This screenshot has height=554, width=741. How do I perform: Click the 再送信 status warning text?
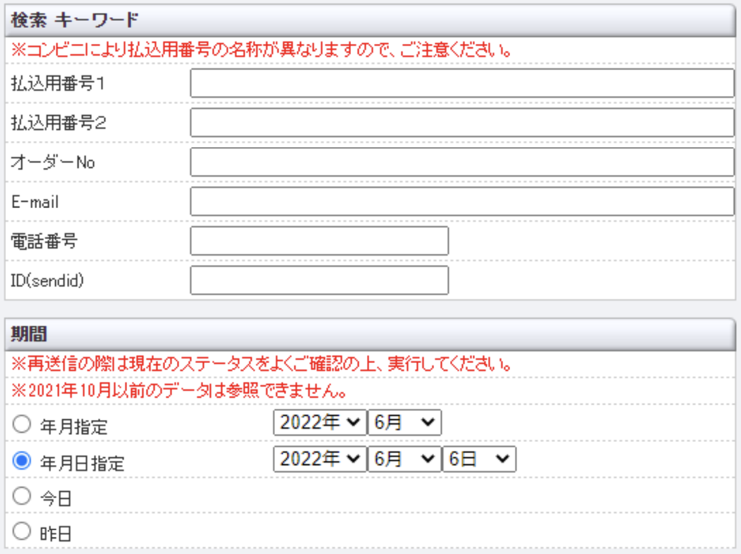(x=262, y=364)
